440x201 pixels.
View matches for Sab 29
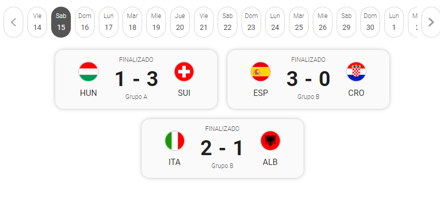(346, 22)
